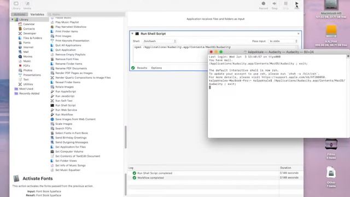Select Rename Finder Items action
The width and height of the screenshot is (350, 197).
69,64
